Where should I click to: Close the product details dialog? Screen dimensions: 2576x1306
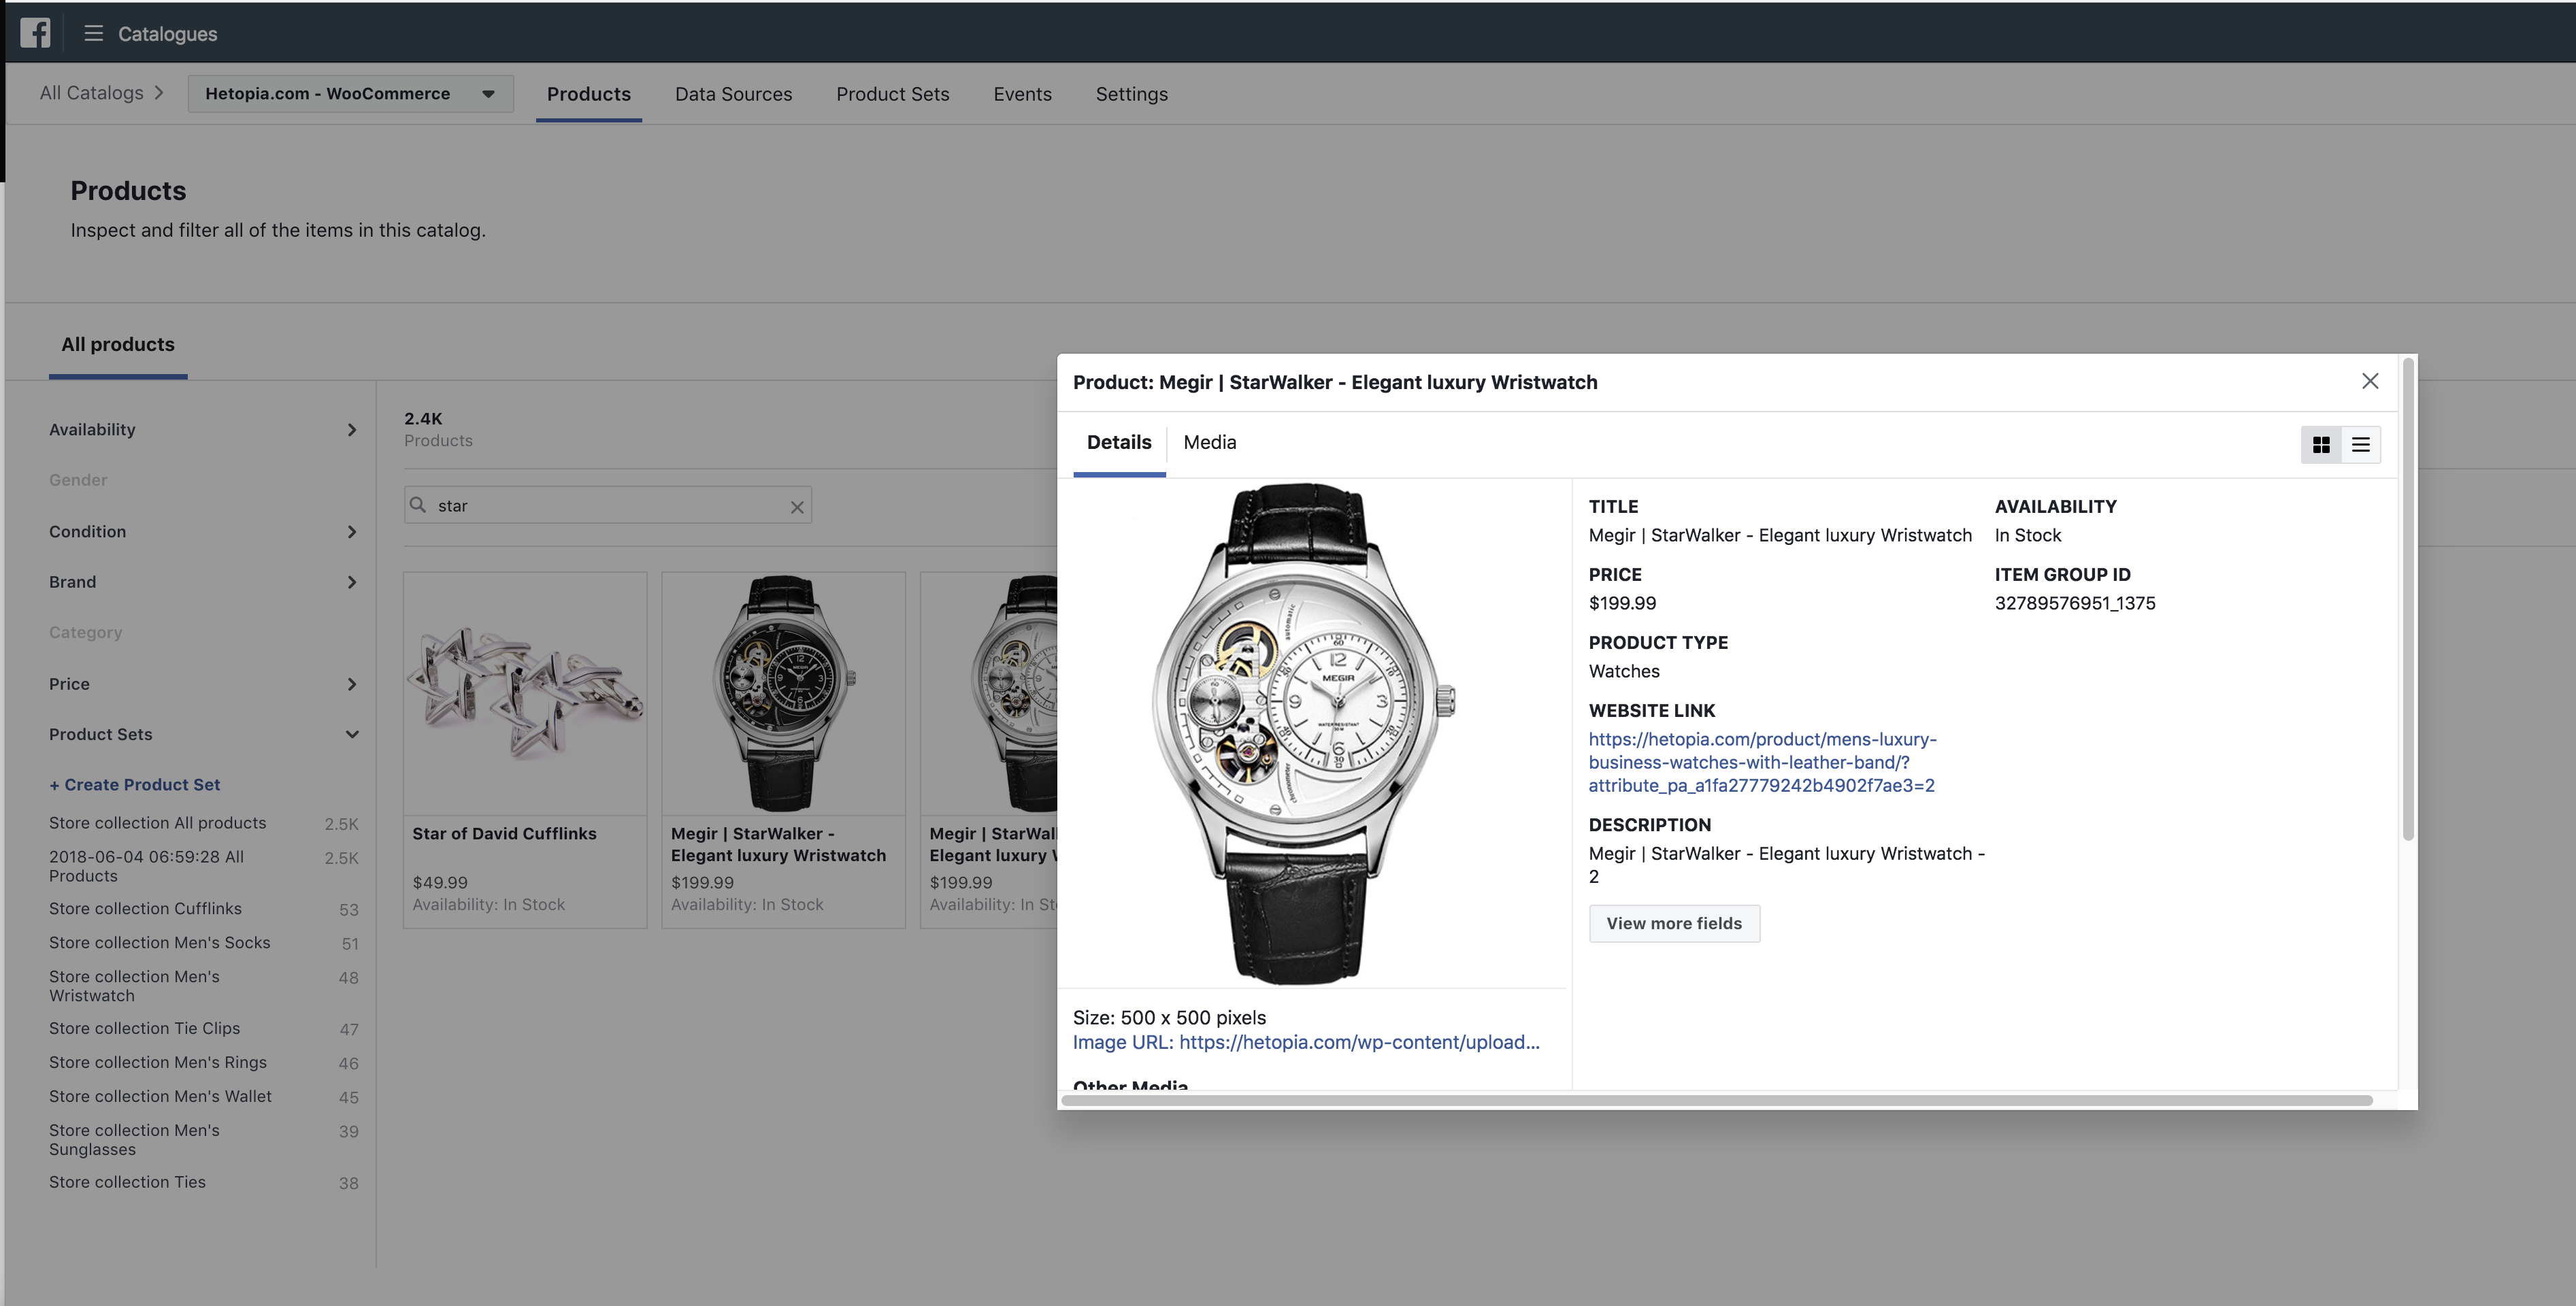pos(2370,381)
